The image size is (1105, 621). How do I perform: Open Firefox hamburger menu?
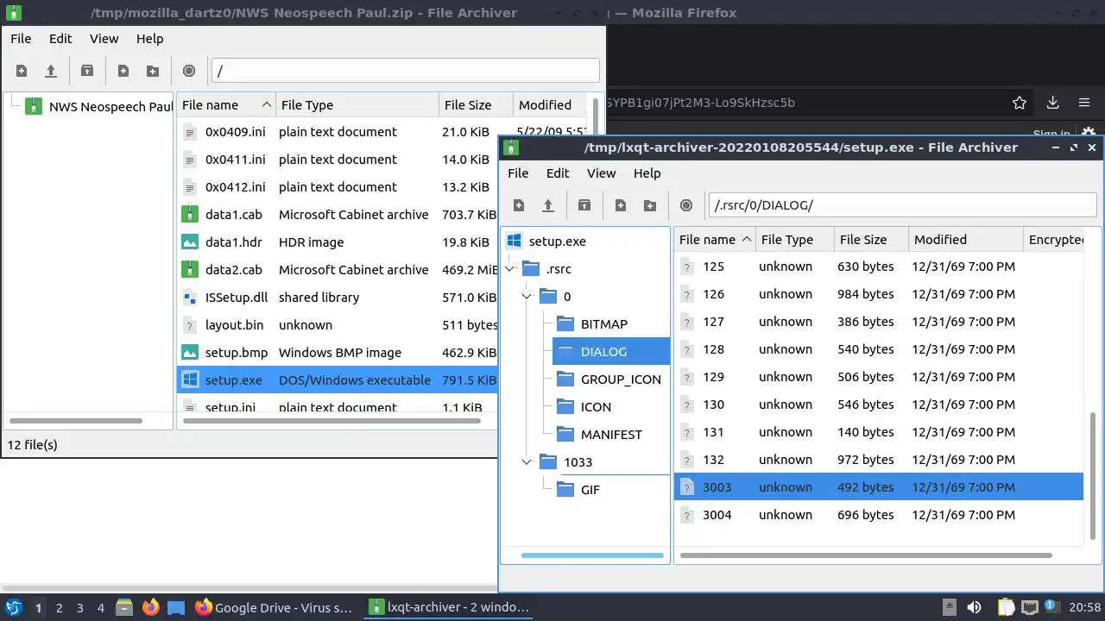pyautogui.click(x=1084, y=103)
